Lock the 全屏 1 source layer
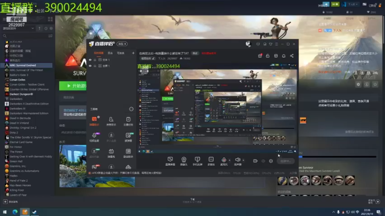The image size is (385, 216). 95,66
